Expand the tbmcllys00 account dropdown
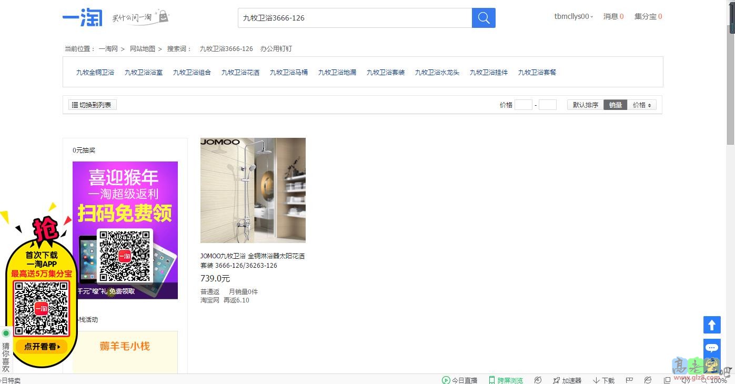Viewport: 735px width, 384px height. [x=572, y=16]
